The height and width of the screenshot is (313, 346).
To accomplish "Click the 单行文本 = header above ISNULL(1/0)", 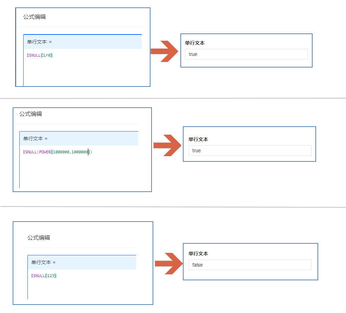I will 39,42.
